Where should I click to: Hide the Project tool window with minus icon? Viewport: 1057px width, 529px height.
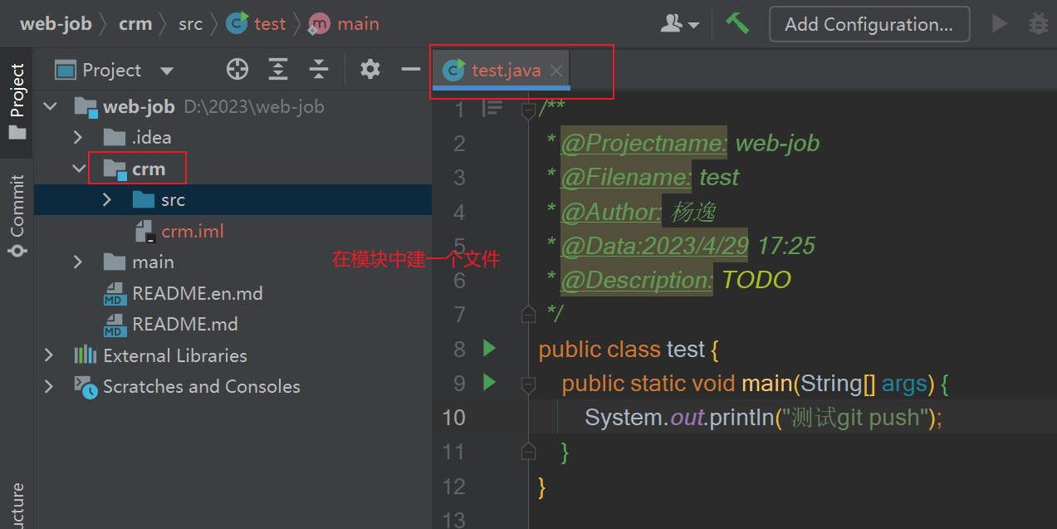click(411, 70)
